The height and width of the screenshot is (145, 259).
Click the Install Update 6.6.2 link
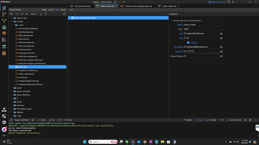click(x=217, y=2)
